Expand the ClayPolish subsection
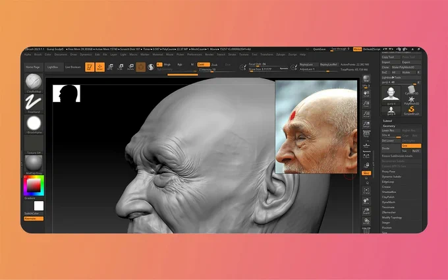This screenshot has height=280, width=448. click(x=388, y=197)
